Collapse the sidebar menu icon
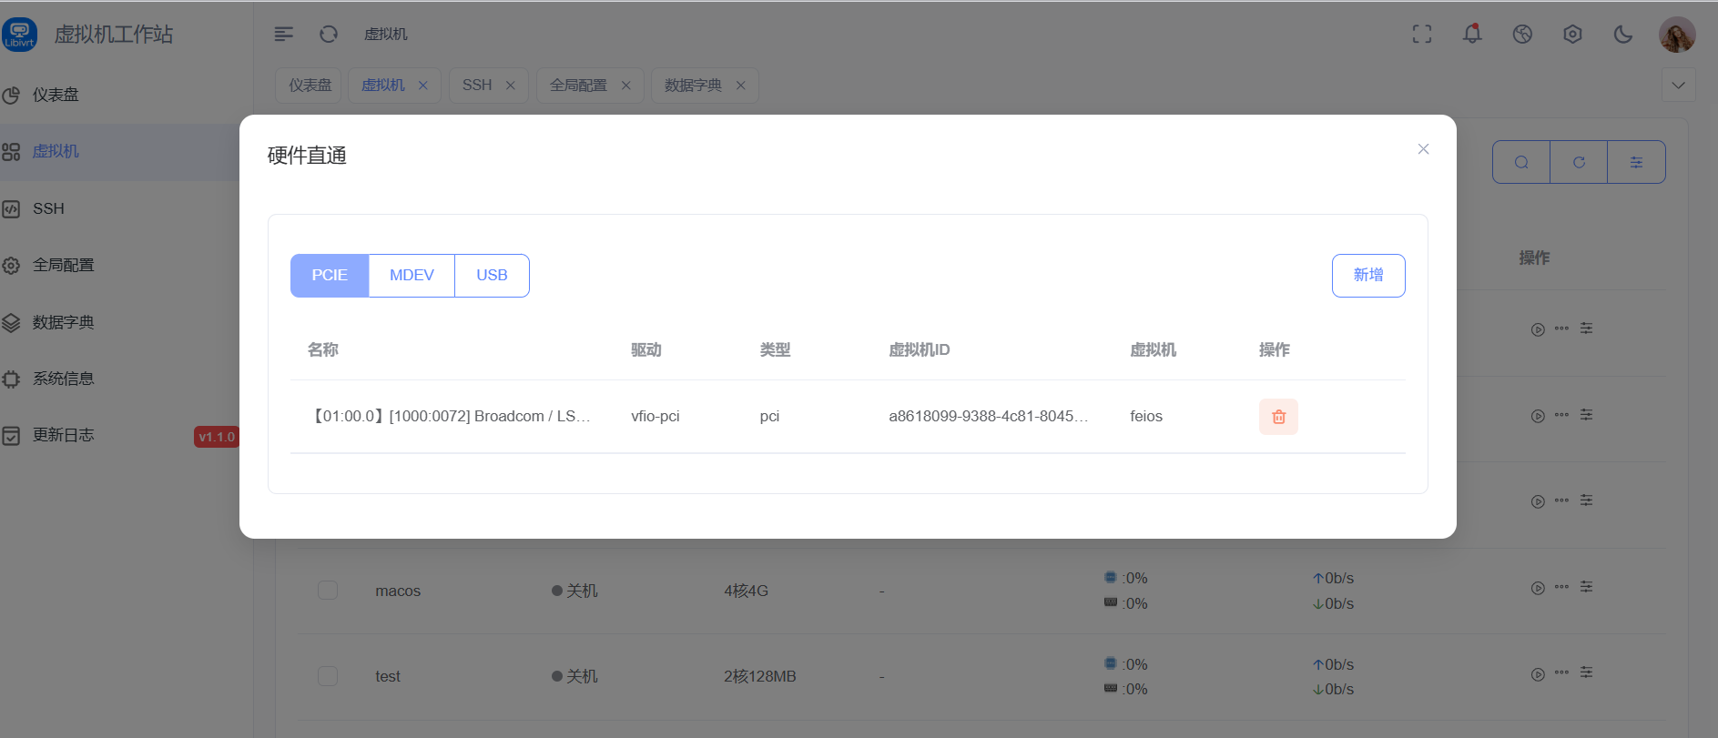Image resolution: width=1718 pixels, height=738 pixels. [284, 35]
